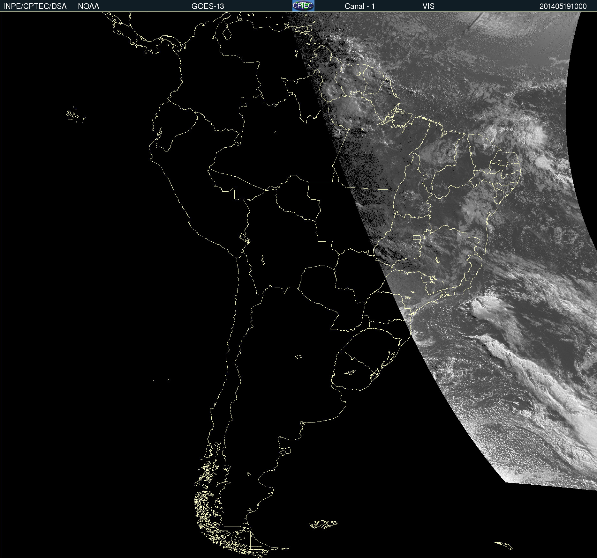This screenshot has width=597, height=558.
Task: Click the GOES-13 satellite label
Action: tap(208, 6)
